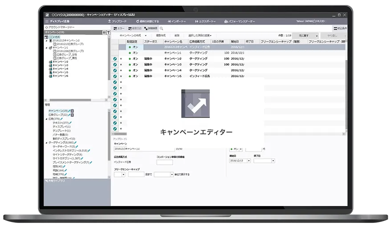The height and width of the screenshot is (231, 390).
Task: Toggle the オン delivery status on キャンペーン1 row
Action: click(133, 53)
